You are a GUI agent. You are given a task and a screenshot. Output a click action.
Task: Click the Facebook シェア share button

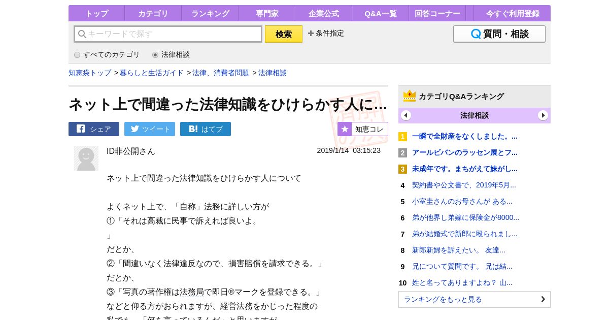[94, 129]
